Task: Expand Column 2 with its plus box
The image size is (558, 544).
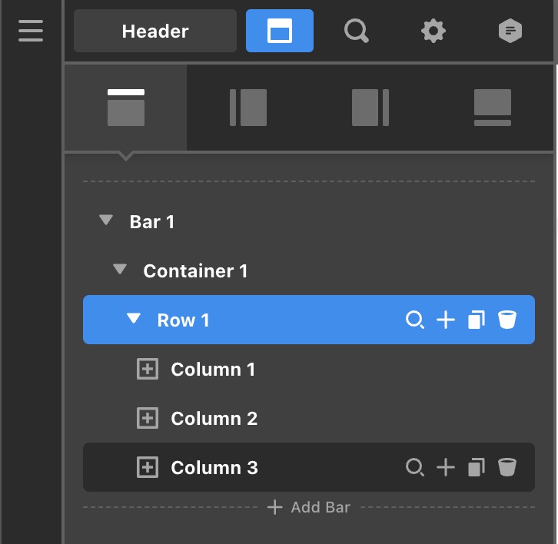Action: [147, 419]
